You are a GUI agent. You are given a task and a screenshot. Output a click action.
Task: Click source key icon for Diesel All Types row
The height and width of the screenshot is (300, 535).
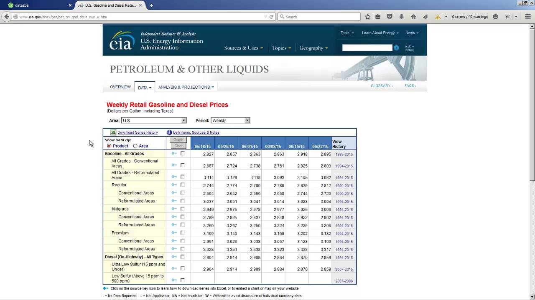coord(174,257)
